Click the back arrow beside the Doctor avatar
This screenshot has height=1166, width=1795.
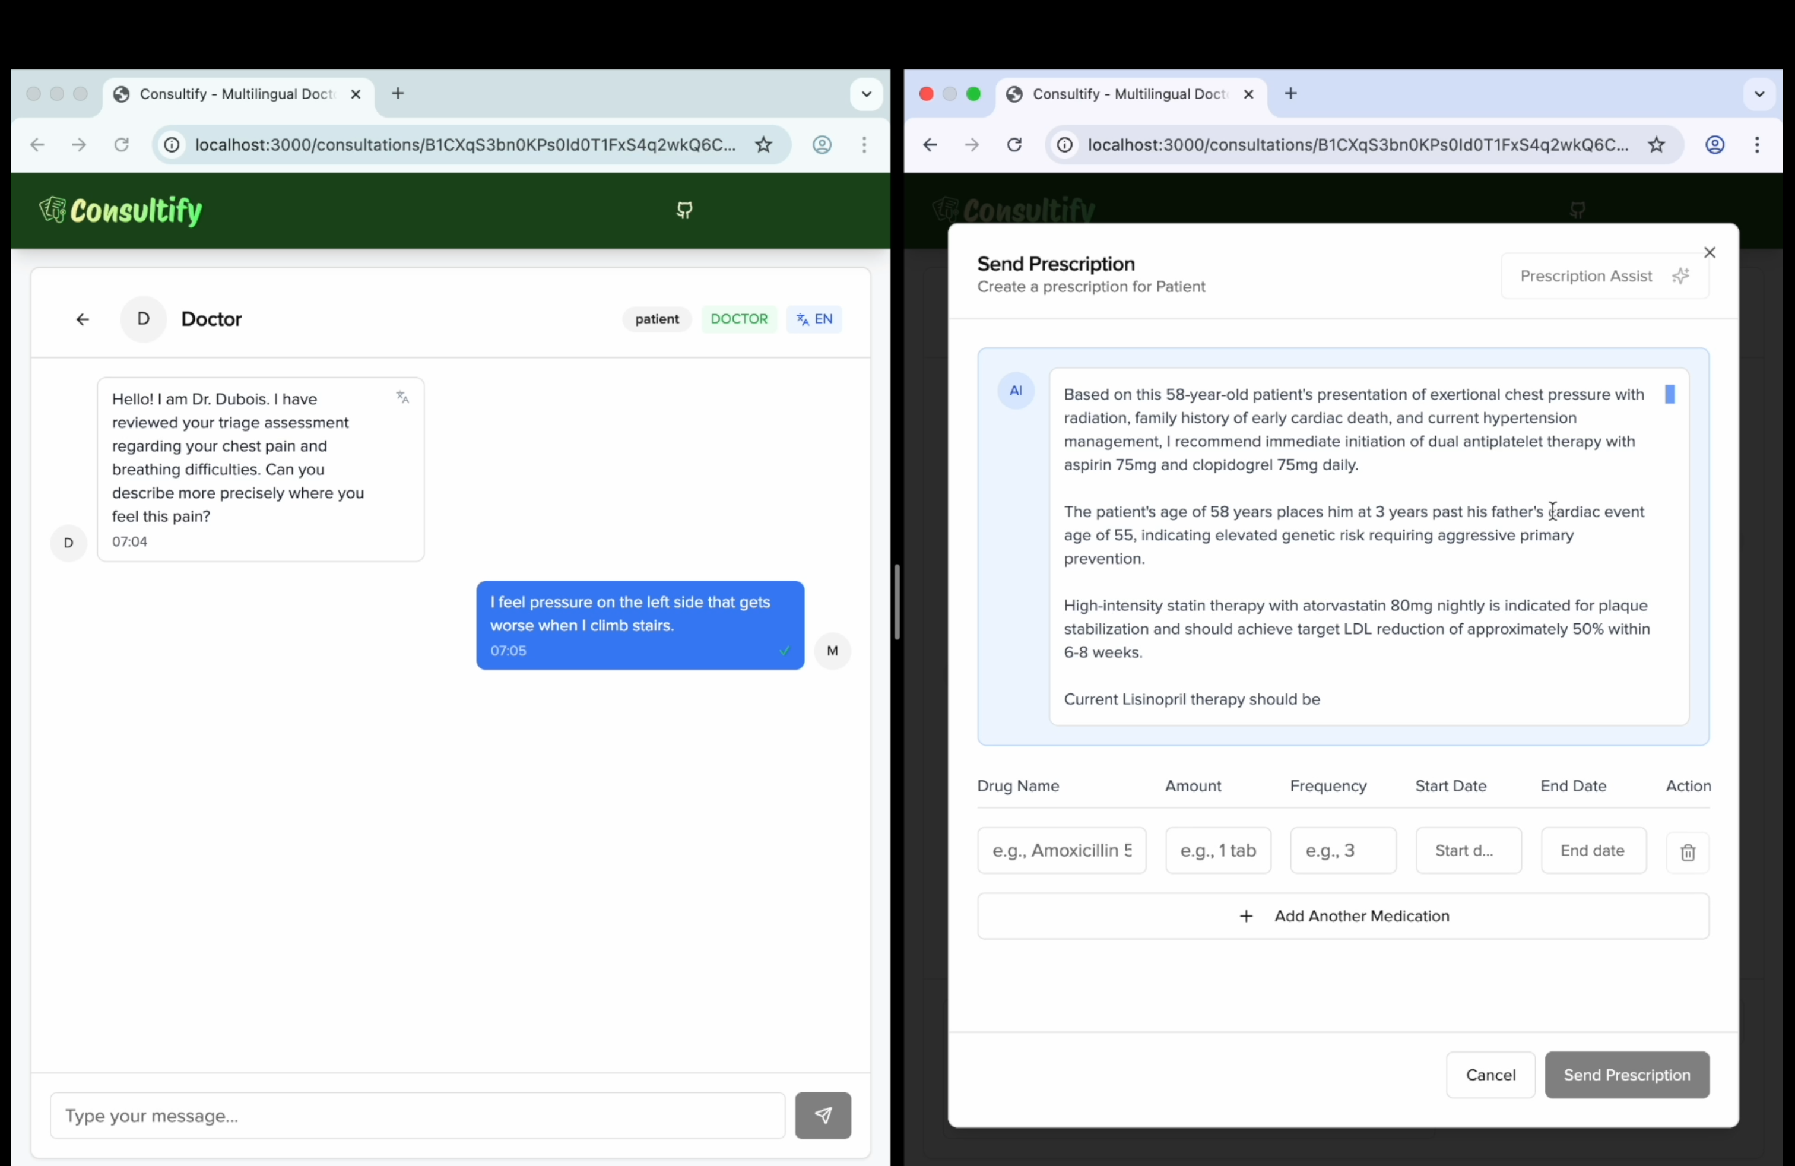82,319
